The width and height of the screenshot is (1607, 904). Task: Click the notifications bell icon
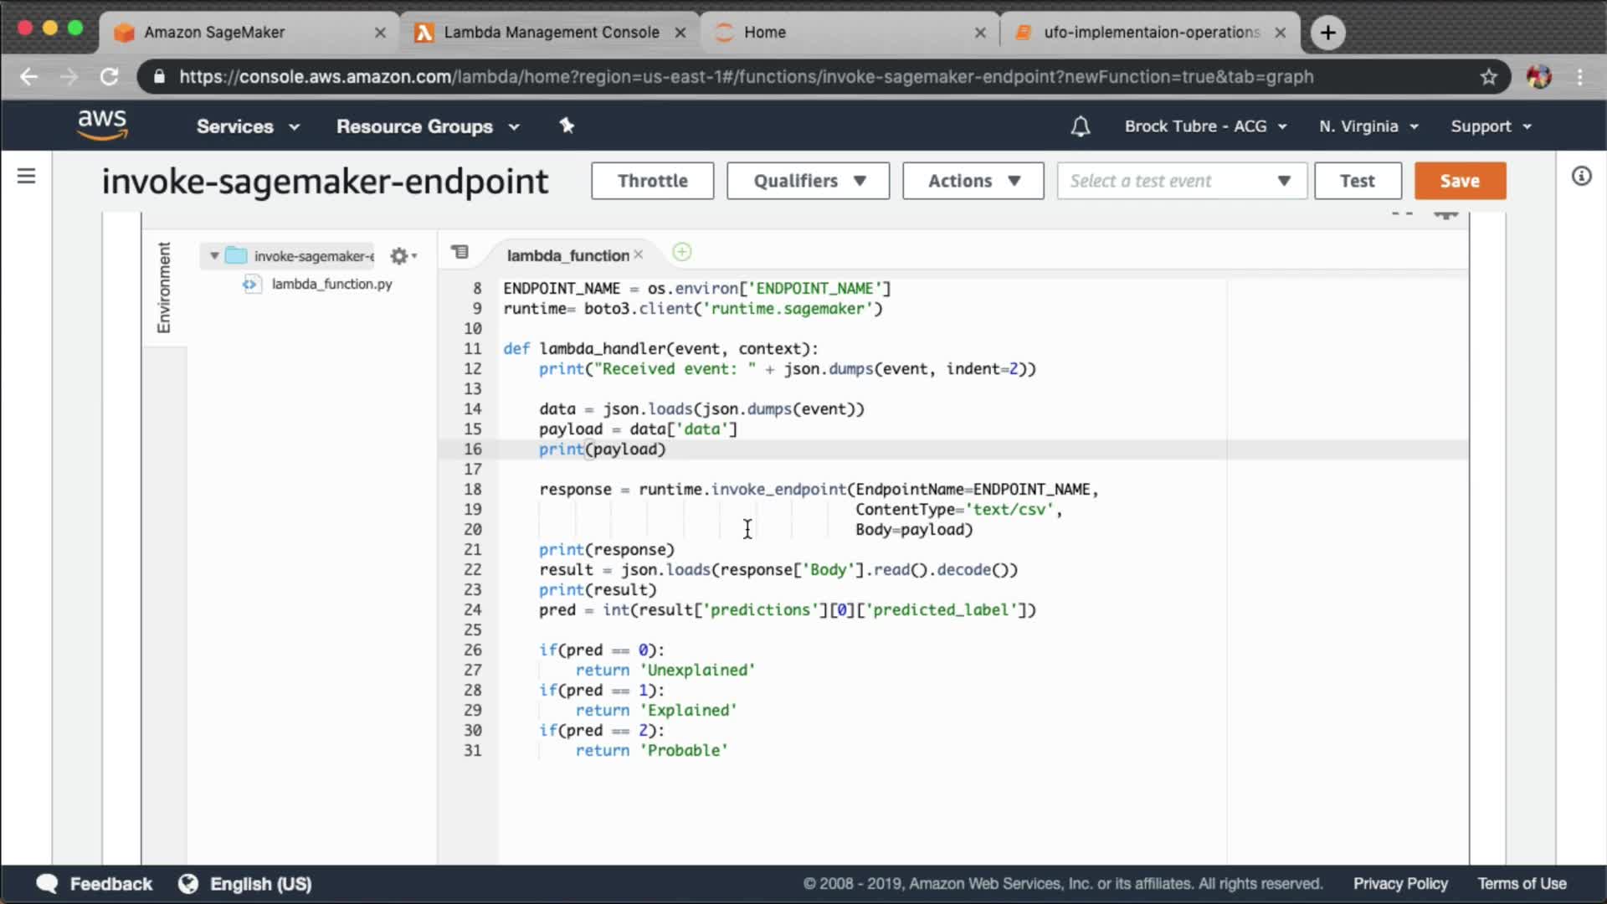tap(1080, 126)
